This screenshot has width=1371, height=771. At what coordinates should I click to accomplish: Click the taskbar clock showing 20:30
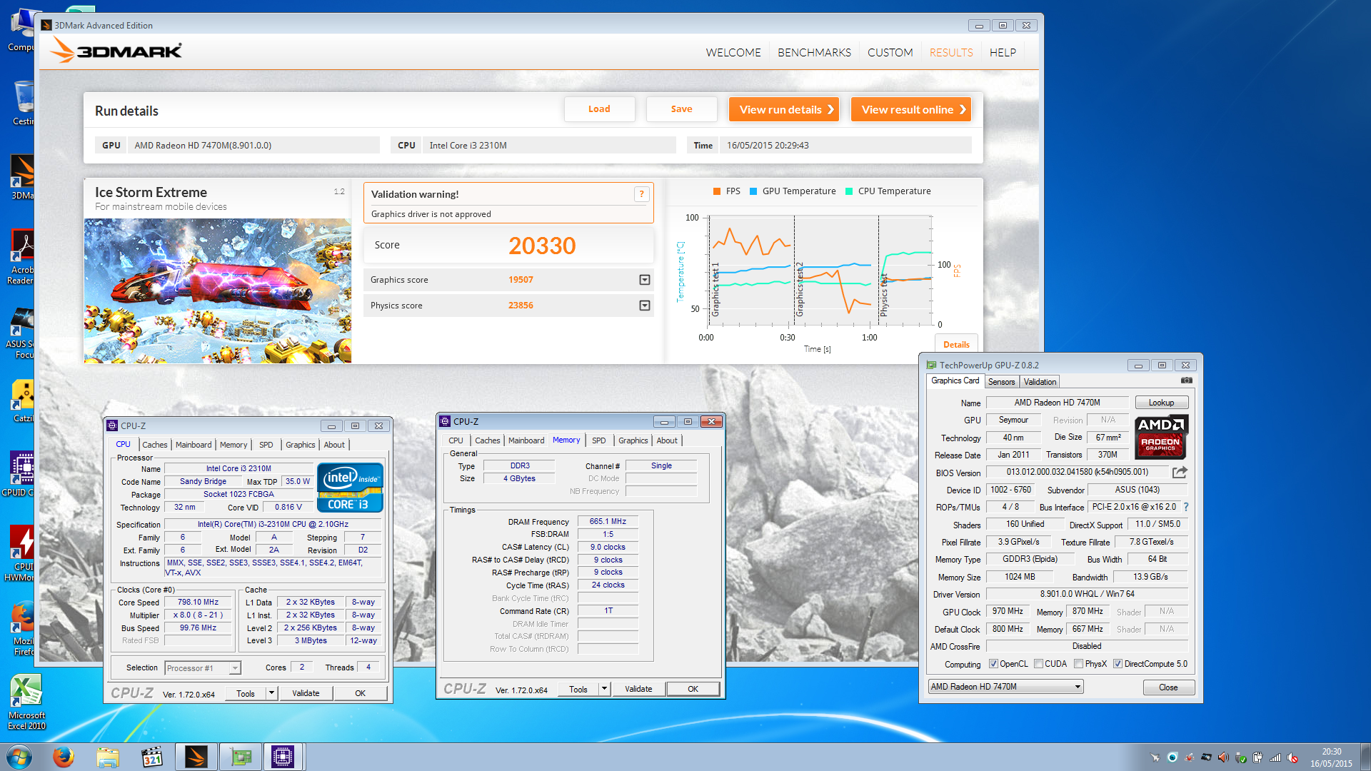[1331, 757]
